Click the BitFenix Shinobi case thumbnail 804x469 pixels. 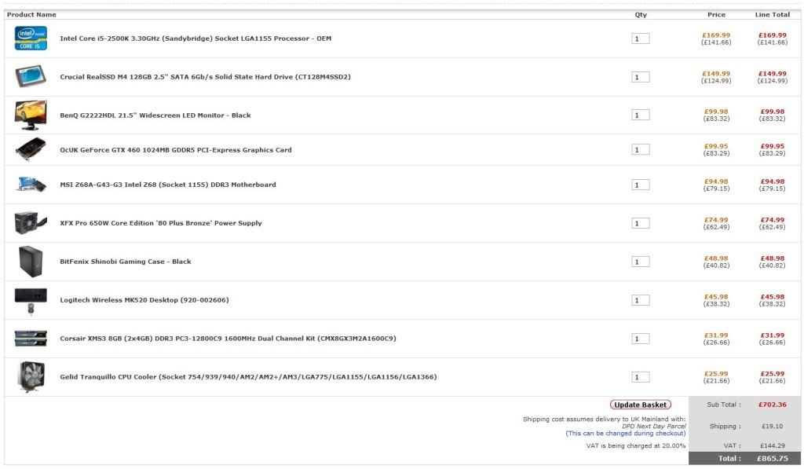(31, 261)
